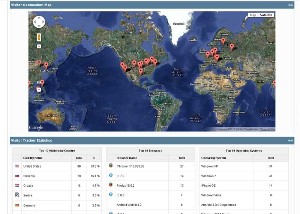Screen dimensions: 300x214
Task: Click the Top 10 Browsers heading
Action: [x=150, y=151]
